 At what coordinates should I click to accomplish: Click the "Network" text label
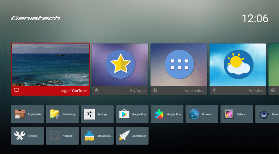tap(67, 136)
